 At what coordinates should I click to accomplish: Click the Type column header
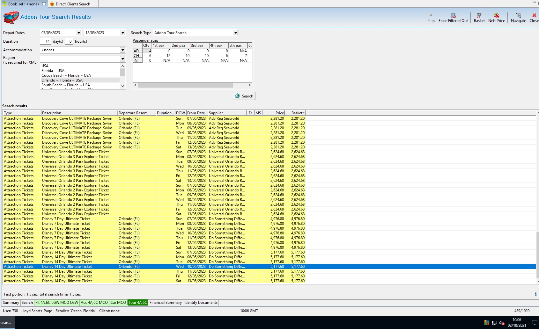coord(22,113)
